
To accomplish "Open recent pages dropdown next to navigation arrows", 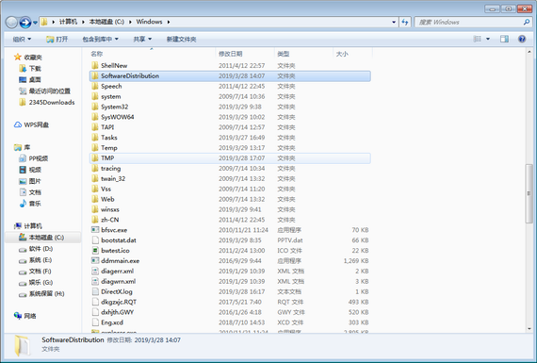I will (x=35, y=23).
